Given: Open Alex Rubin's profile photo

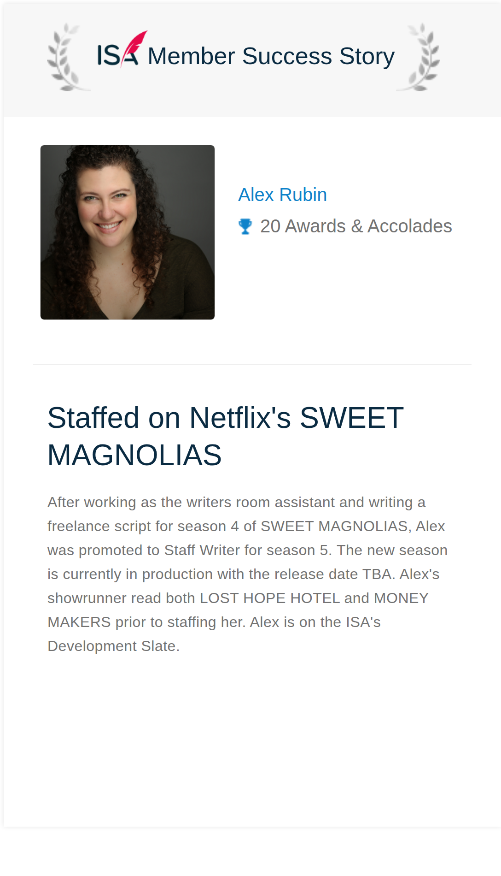Looking at the screenshot, I should 128,232.
